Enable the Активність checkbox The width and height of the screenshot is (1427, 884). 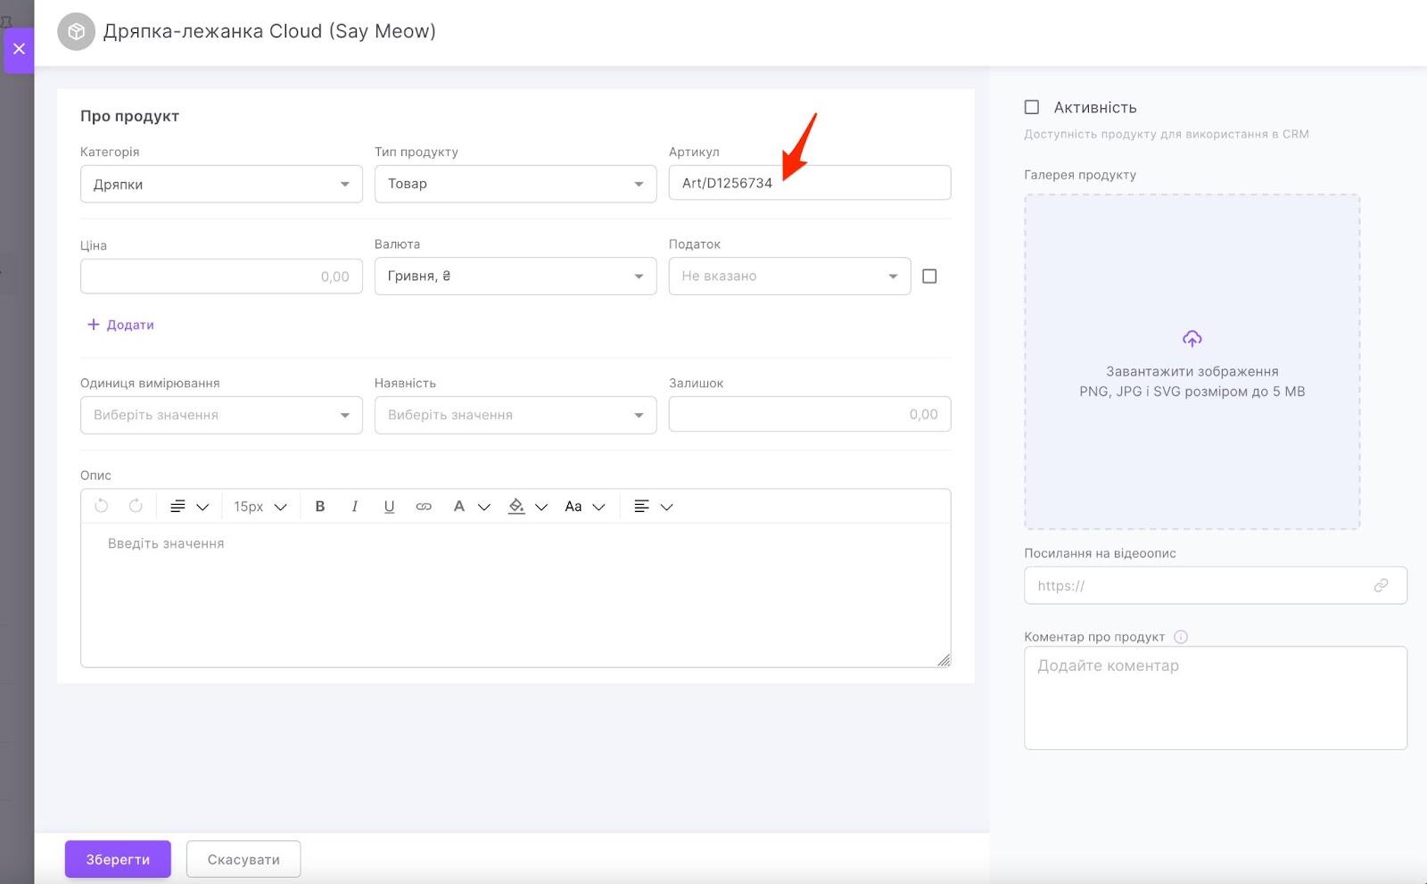(x=1032, y=107)
